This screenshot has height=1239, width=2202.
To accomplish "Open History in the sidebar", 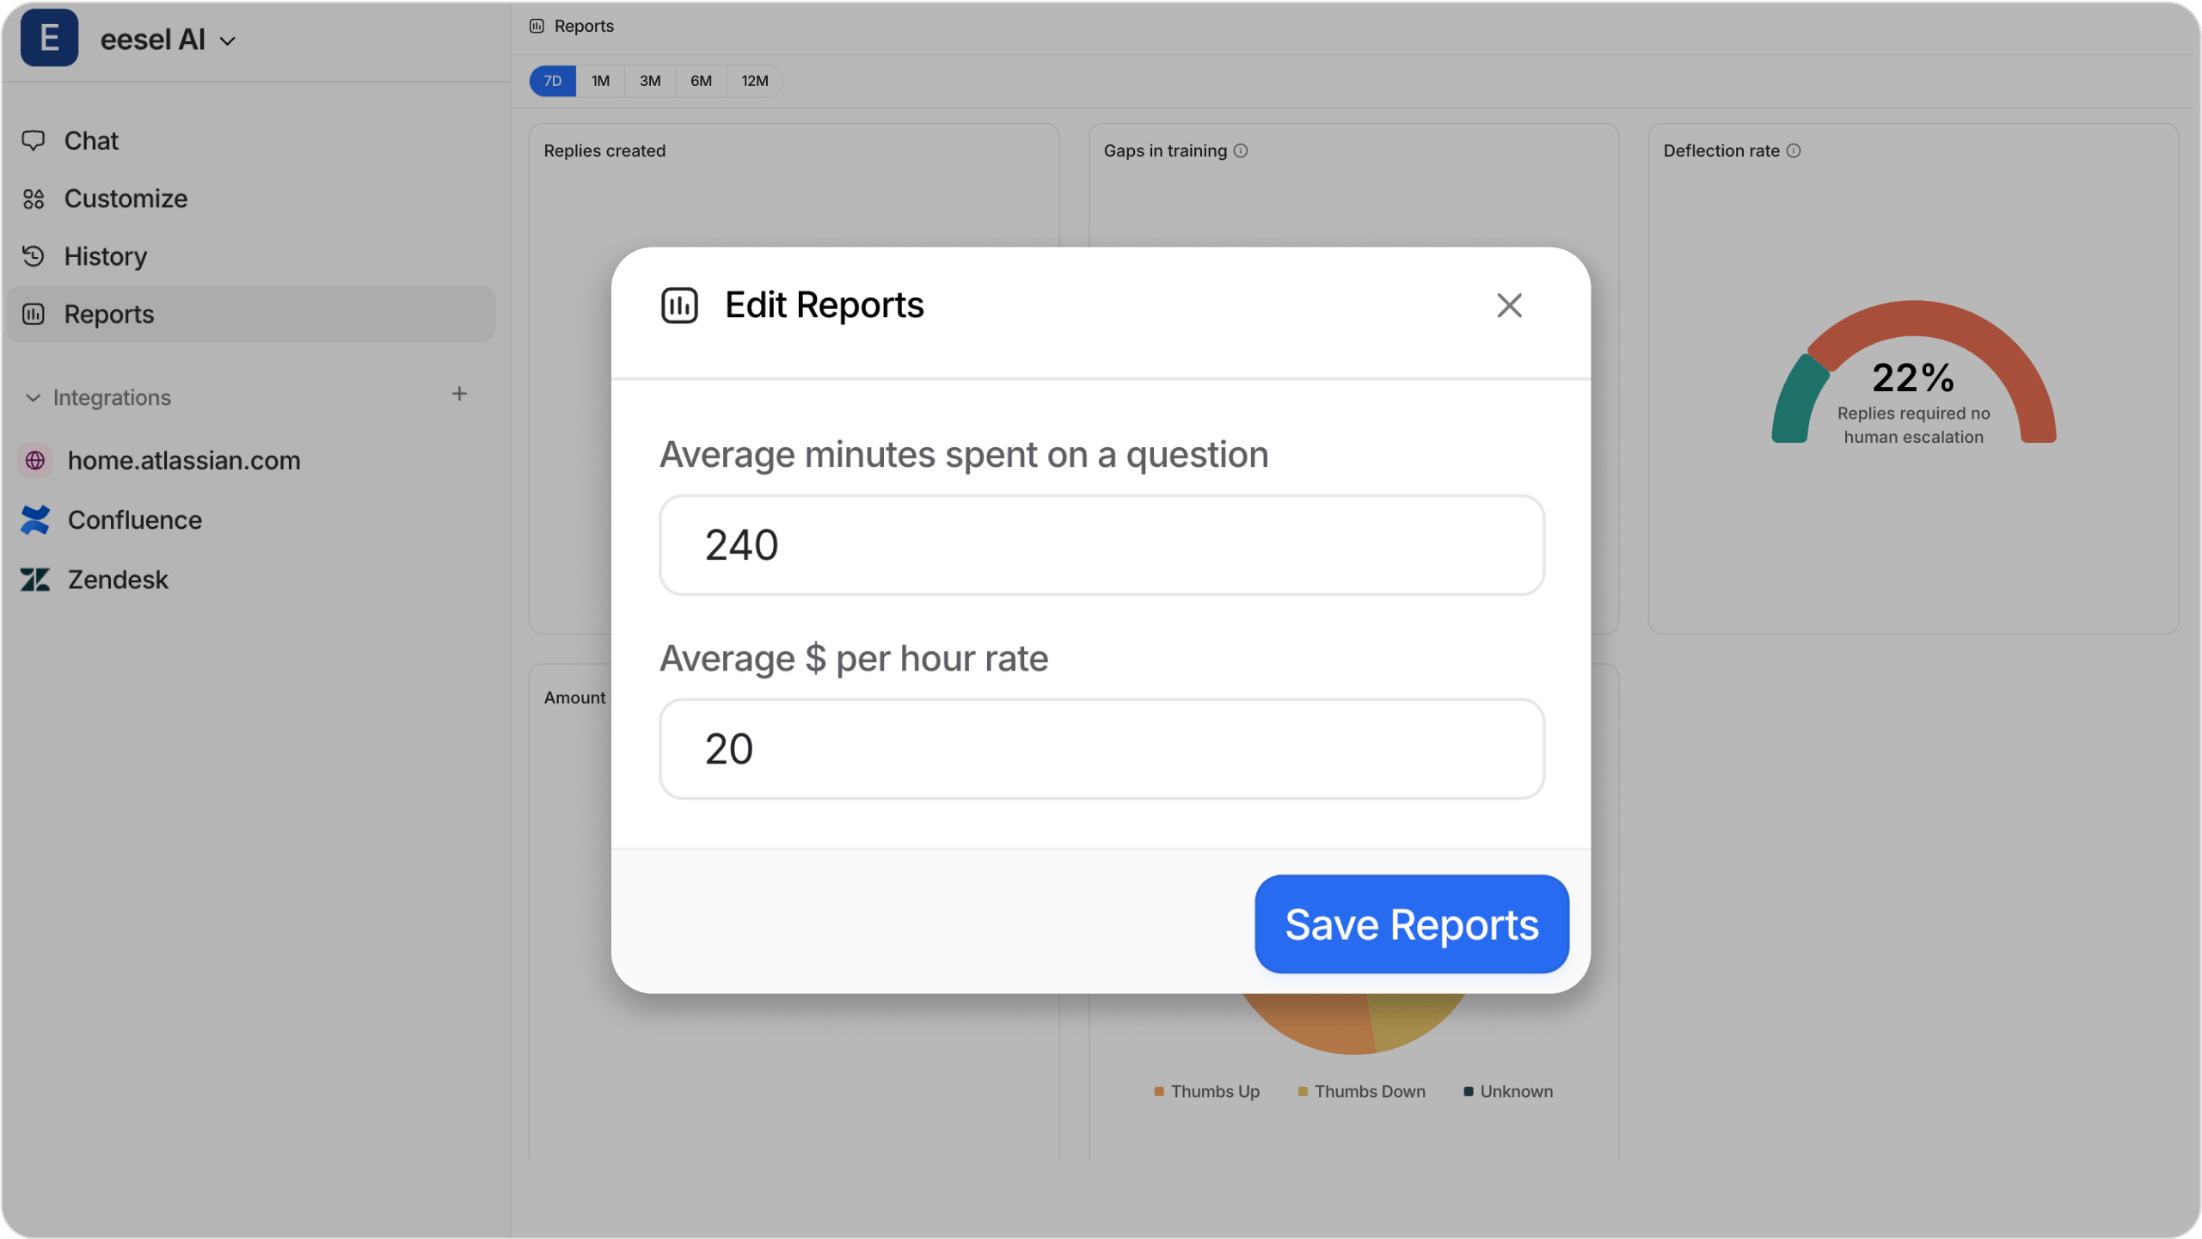I will pyautogui.click(x=251, y=256).
